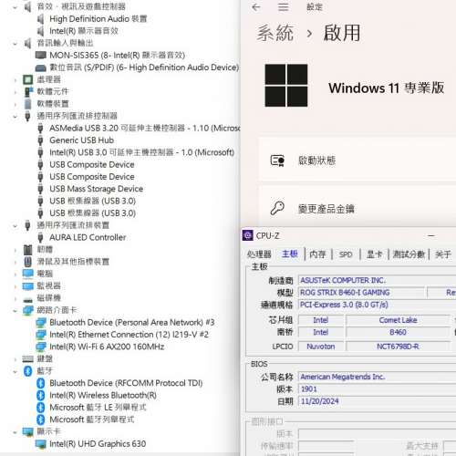Click the BIOS version 1901 field
Screen dimensions: 456x456
point(377,389)
